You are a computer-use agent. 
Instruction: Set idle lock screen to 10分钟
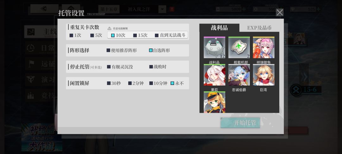tap(158, 83)
